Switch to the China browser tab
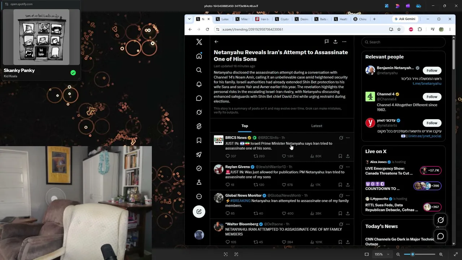 (360, 19)
